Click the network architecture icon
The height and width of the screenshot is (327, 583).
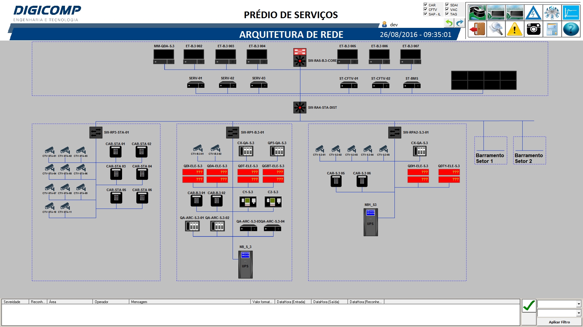click(x=553, y=12)
